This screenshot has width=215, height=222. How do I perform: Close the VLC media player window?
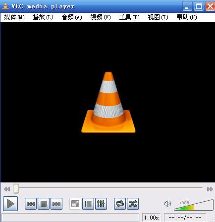point(210,6)
